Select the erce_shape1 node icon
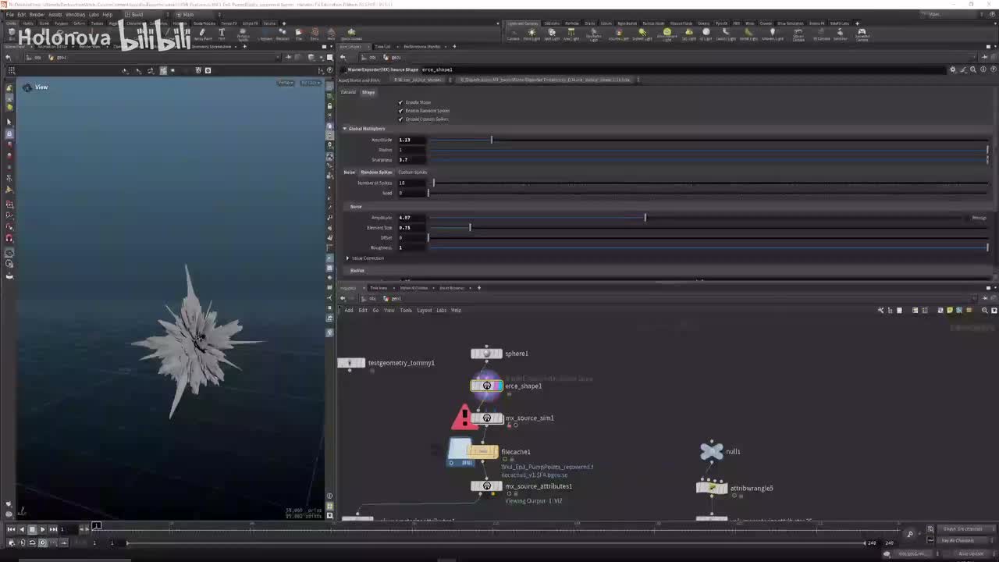 486,386
